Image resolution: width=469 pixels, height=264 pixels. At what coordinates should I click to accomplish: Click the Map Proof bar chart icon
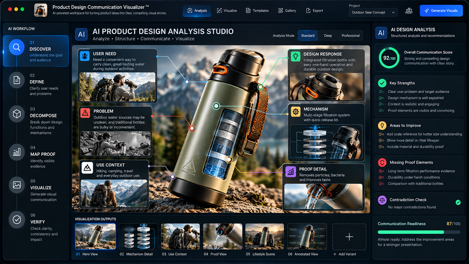(17, 152)
